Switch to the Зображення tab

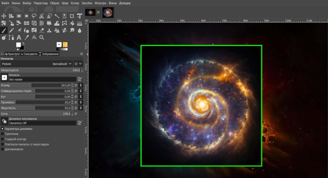(49, 54)
